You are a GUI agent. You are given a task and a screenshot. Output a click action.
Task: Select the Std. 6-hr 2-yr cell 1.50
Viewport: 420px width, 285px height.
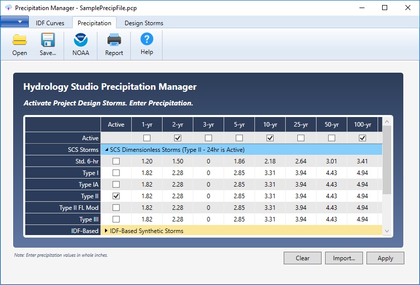coord(178,161)
